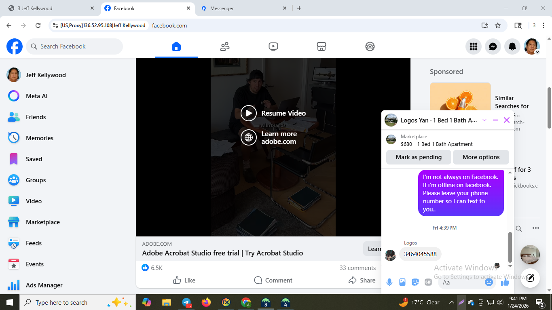Viewport: 552px width, 310px height.
Task: Share the Adobe post
Action: [362, 280]
